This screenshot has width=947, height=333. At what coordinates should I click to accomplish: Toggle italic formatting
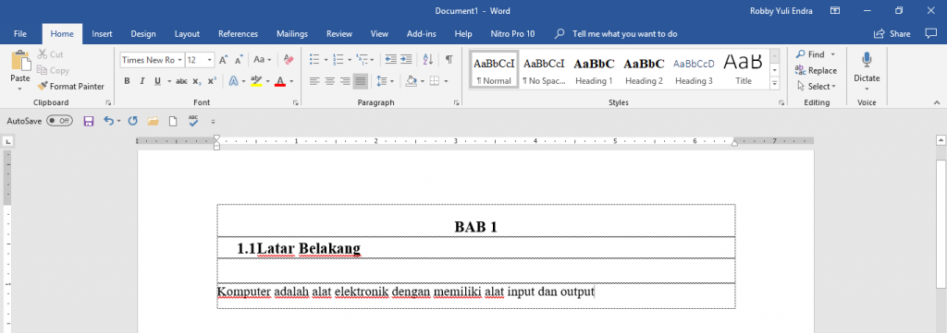coord(141,80)
